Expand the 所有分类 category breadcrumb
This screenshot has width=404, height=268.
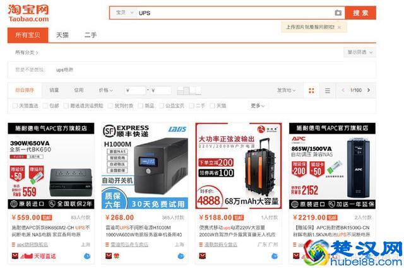(x=27, y=52)
